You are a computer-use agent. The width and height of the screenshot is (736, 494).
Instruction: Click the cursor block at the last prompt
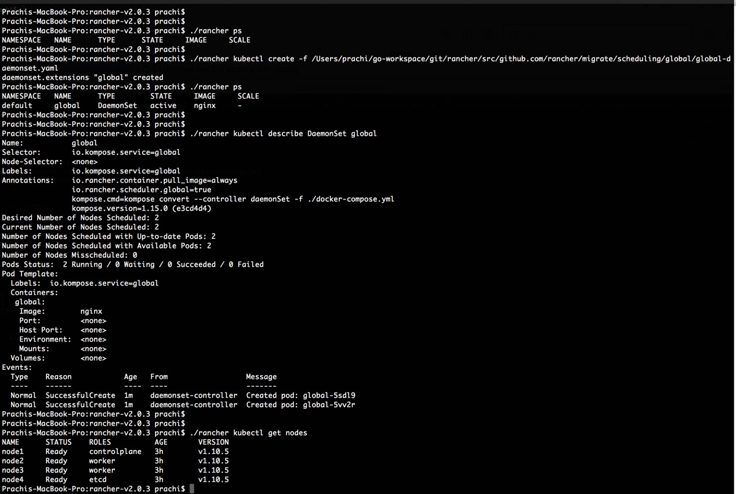[x=192, y=489]
